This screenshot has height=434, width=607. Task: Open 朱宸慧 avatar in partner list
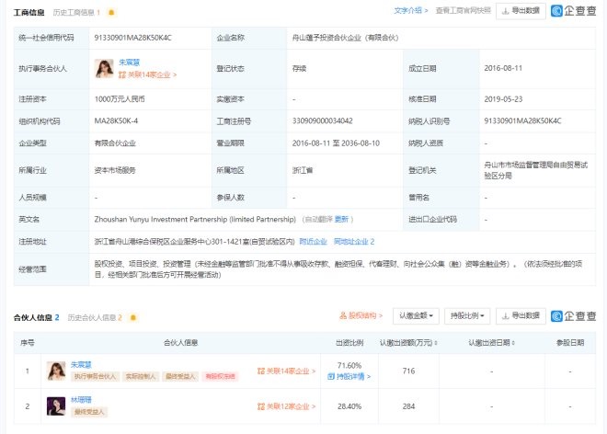tap(57, 371)
